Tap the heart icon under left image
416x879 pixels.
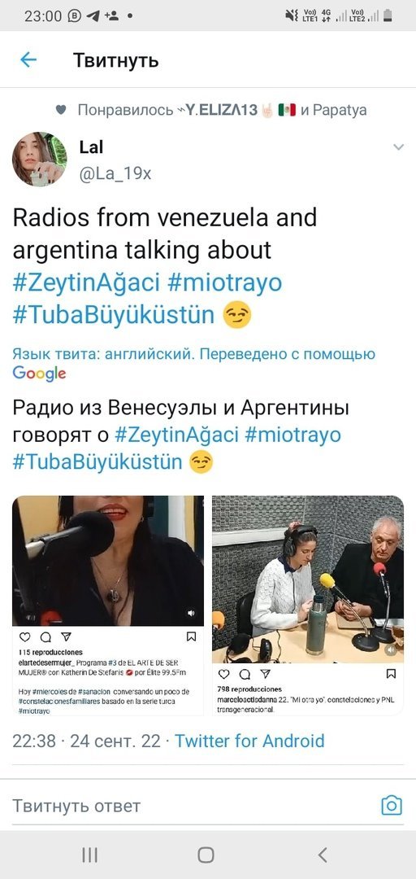(24, 636)
